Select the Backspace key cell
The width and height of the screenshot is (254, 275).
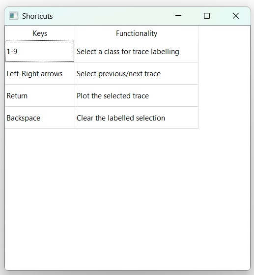click(x=40, y=118)
